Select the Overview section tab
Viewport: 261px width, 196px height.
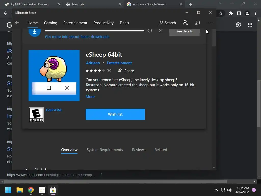69,150
